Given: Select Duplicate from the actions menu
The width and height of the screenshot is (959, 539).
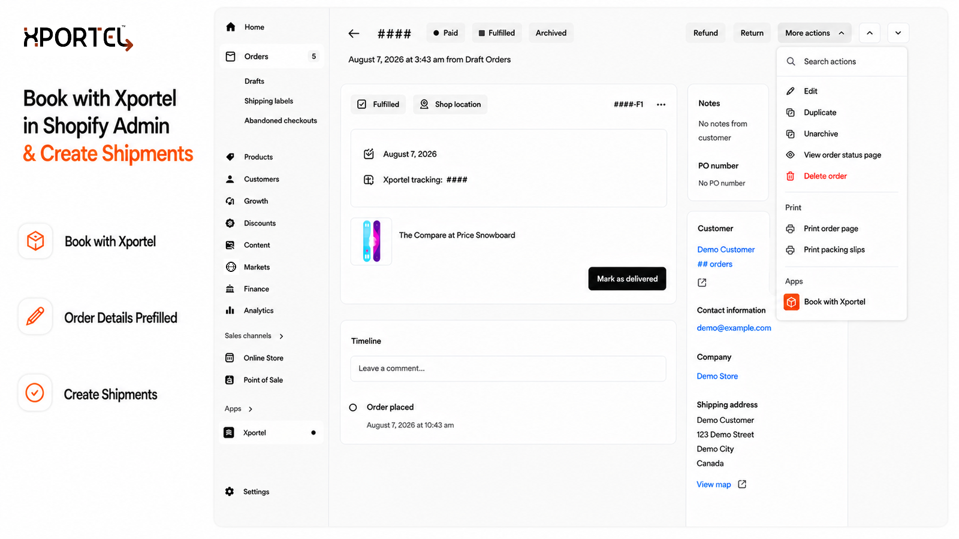Looking at the screenshot, I should pyautogui.click(x=842, y=113).
